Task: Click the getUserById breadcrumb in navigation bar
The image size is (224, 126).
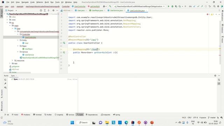Action: (x=94, y=6)
